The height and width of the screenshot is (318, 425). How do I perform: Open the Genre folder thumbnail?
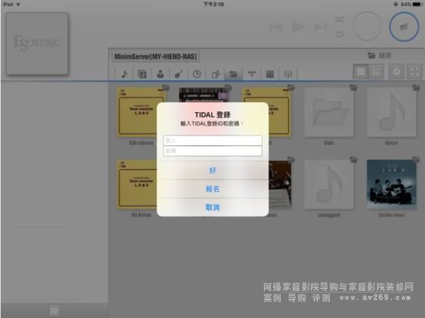[391, 113]
